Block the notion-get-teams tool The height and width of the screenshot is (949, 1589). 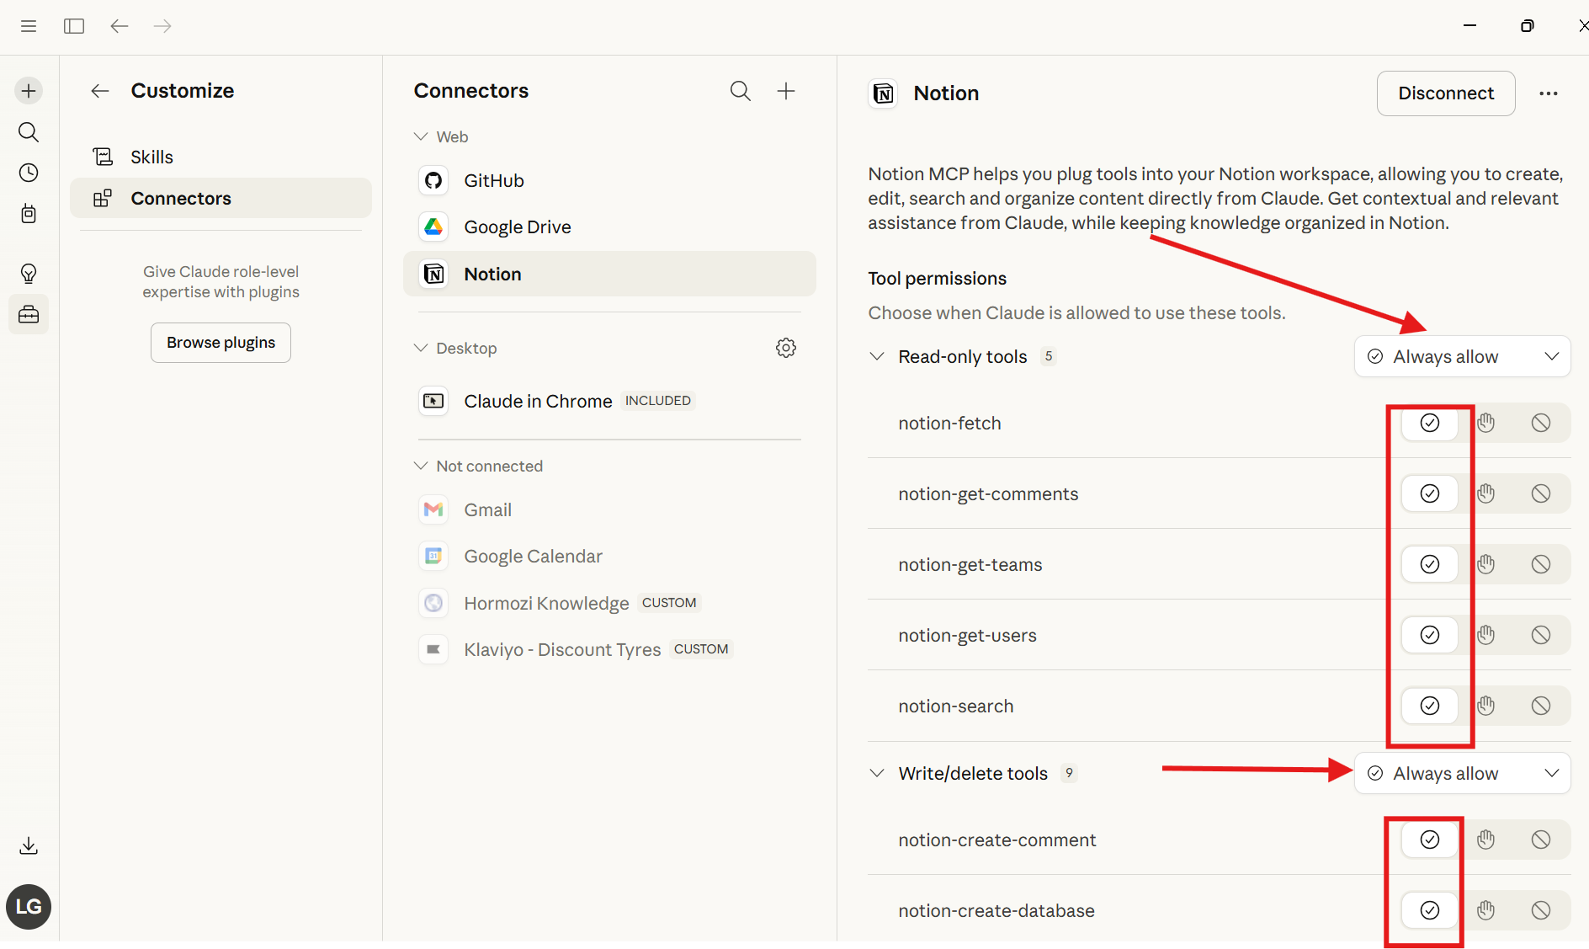coord(1541,564)
